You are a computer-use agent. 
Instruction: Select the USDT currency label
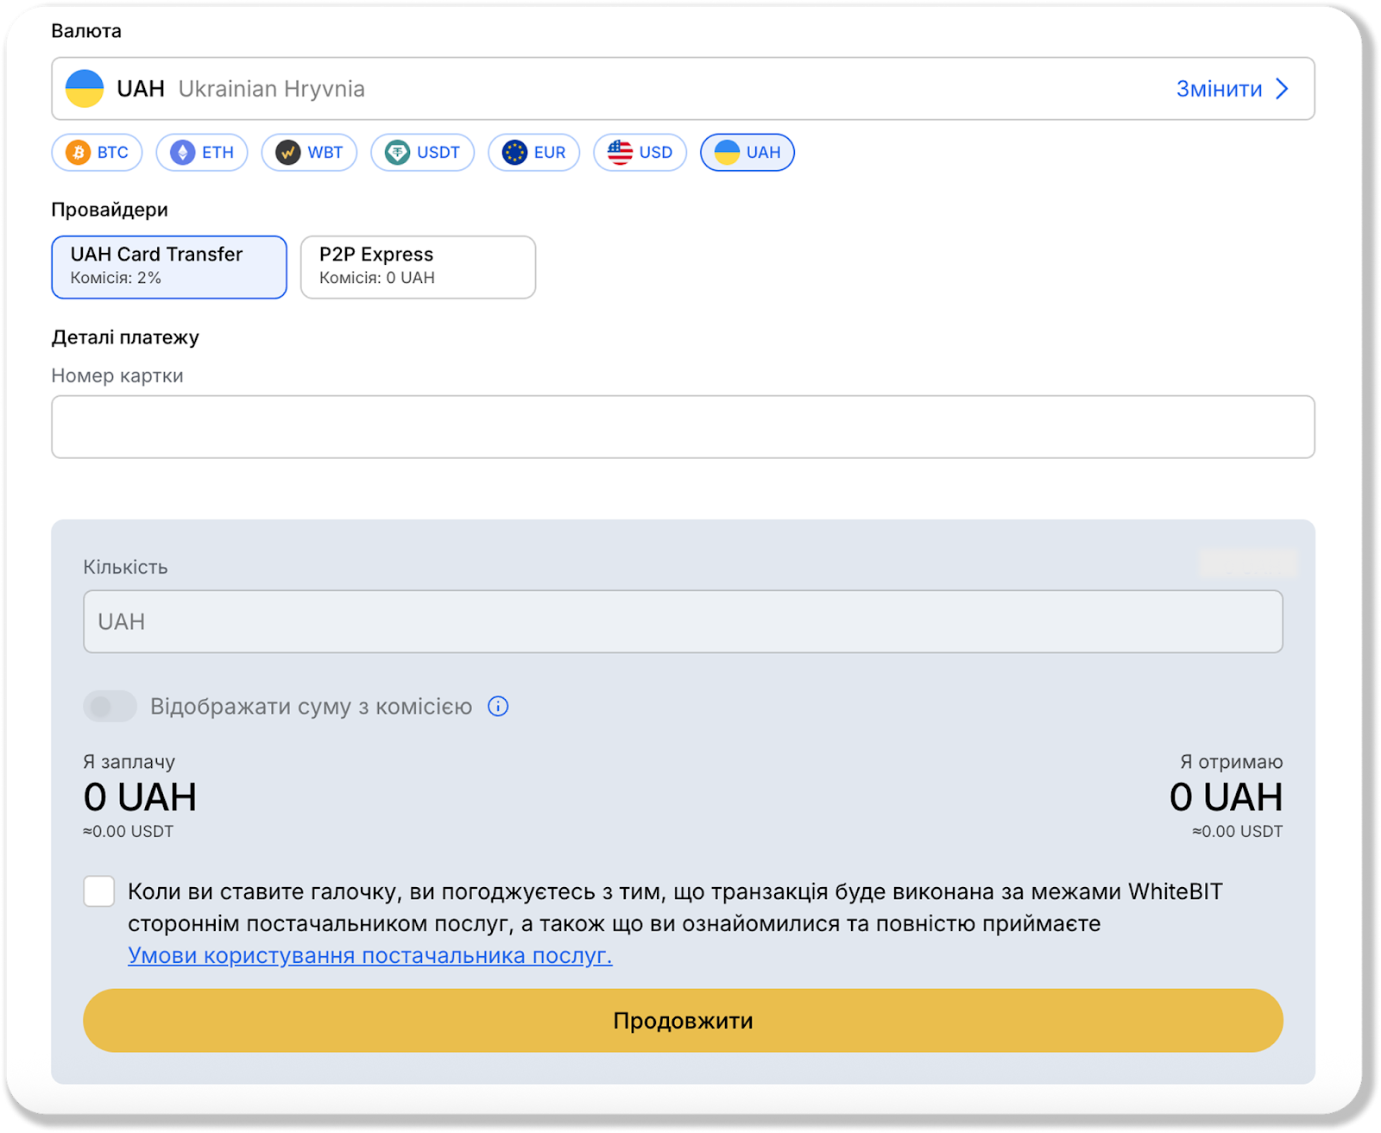[x=438, y=153]
